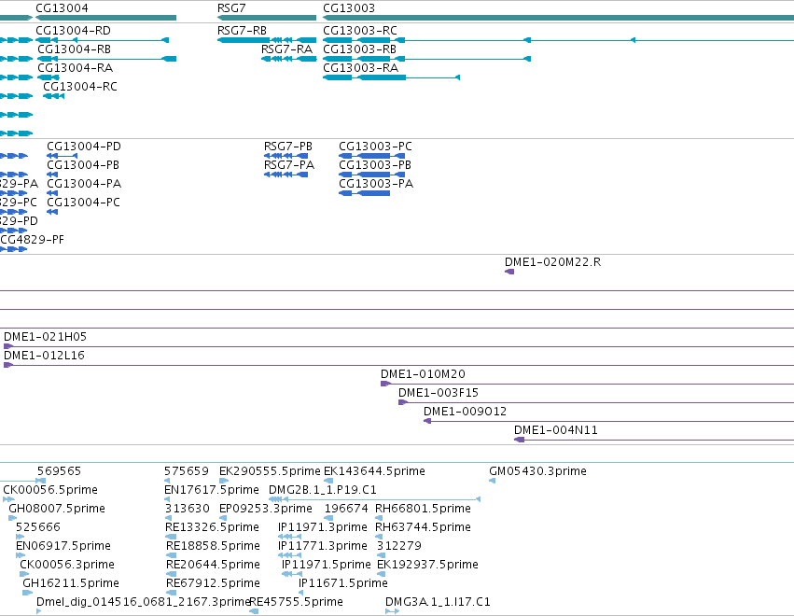794x616 pixels.
Task: Select feature DMG3A.1_1.I17.C1
Action: pyautogui.click(x=438, y=603)
